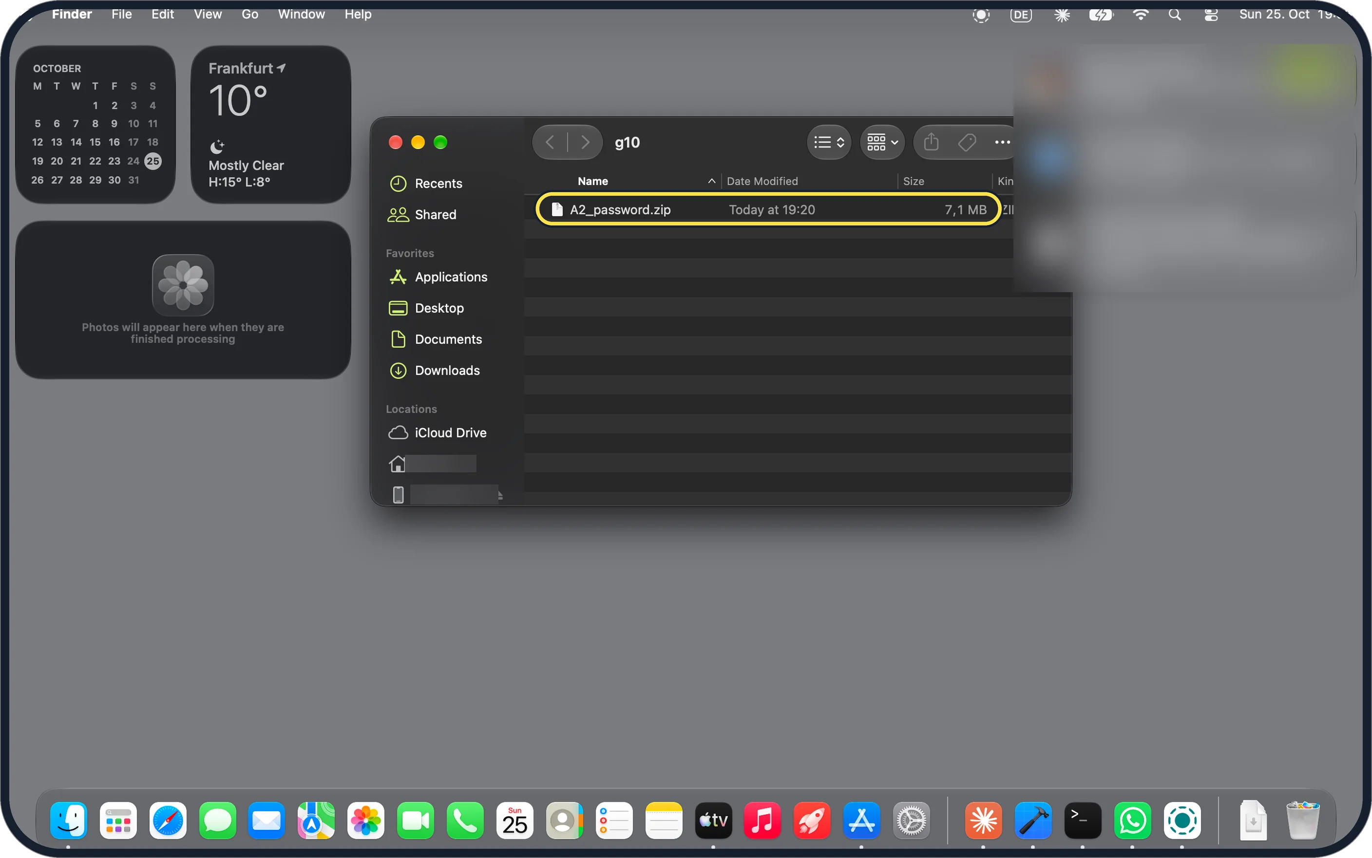Go back in the Finder window
The width and height of the screenshot is (1372, 858).
[x=550, y=142]
